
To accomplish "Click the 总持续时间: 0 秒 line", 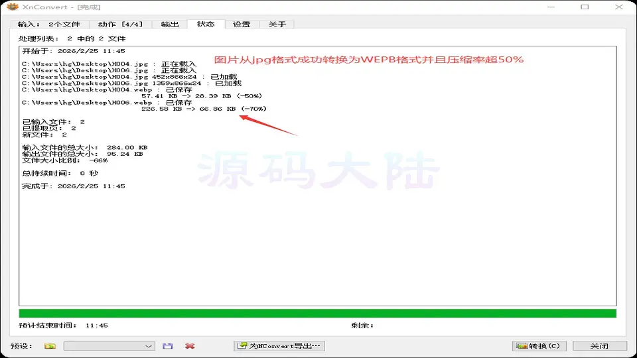I will (60, 173).
